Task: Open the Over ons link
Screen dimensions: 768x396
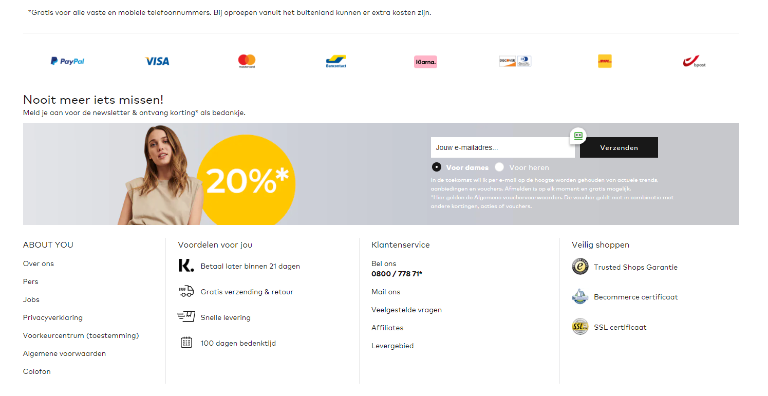Action: click(39, 263)
